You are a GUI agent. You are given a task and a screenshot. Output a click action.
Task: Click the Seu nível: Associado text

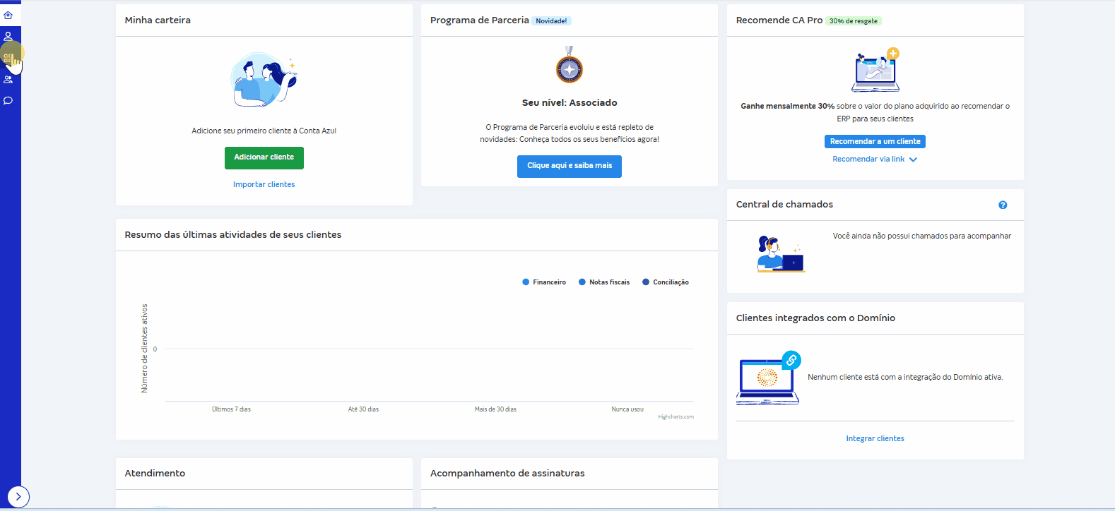pos(570,103)
